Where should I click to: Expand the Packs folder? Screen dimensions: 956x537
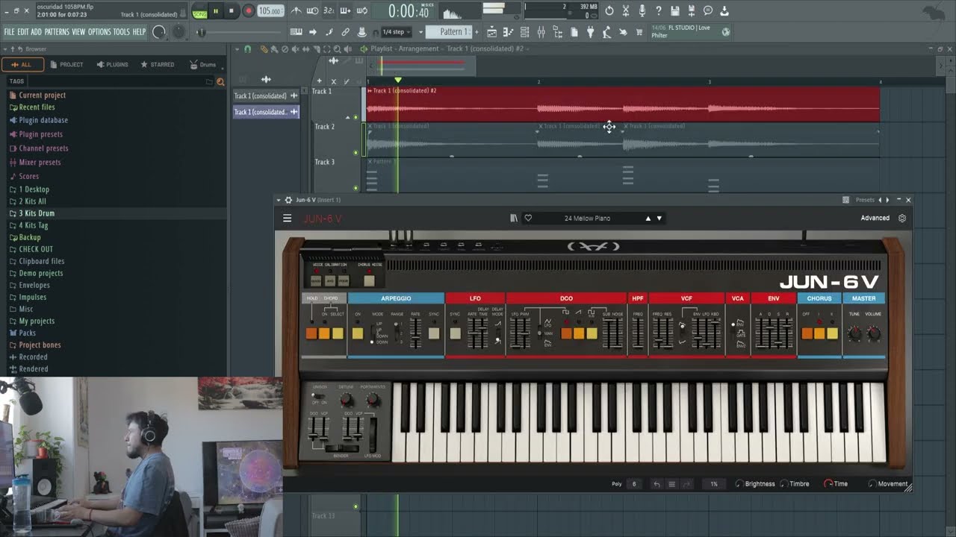pyautogui.click(x=22, y=333)
